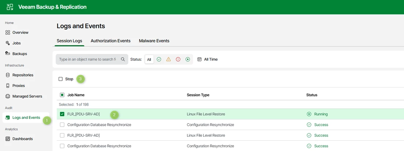Sort by the Session Type column
The image size is (404, 151).
tap(198, 95)
